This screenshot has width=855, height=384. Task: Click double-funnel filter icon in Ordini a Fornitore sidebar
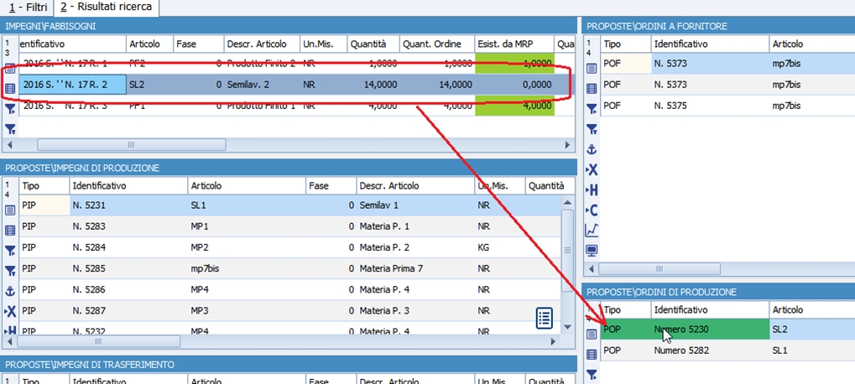pos(592,129)
